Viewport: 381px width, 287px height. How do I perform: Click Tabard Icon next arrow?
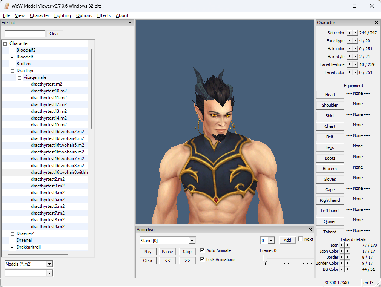[348, 245]
